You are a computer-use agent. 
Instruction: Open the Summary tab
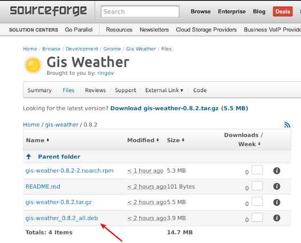coord(40,90)
